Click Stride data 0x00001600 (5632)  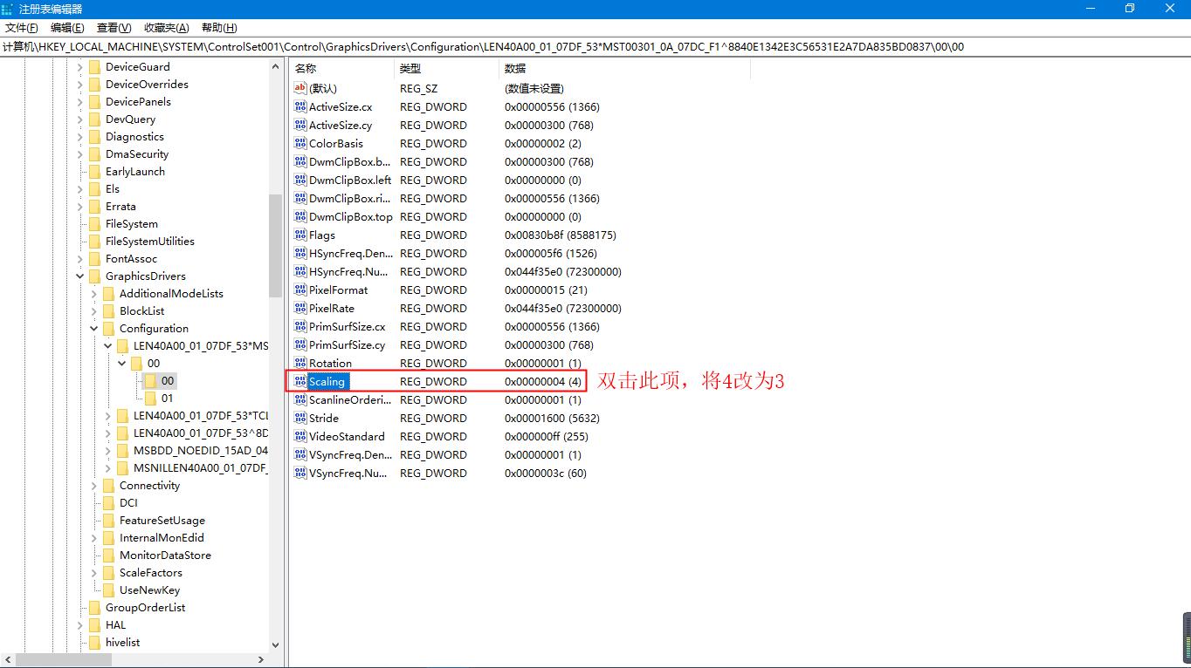552,418
